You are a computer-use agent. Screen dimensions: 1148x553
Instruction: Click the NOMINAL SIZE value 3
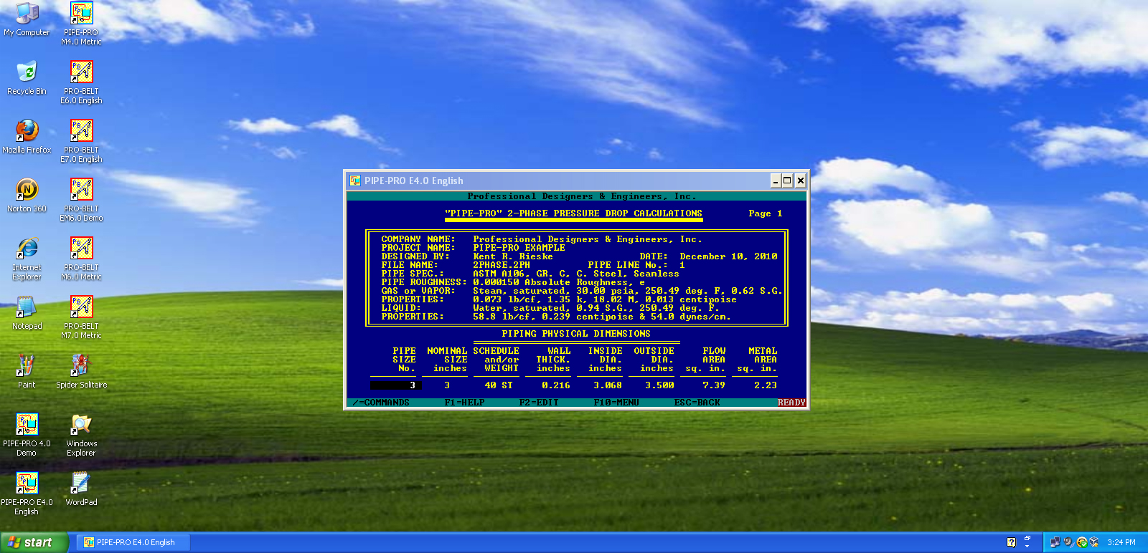pos(447,385)
